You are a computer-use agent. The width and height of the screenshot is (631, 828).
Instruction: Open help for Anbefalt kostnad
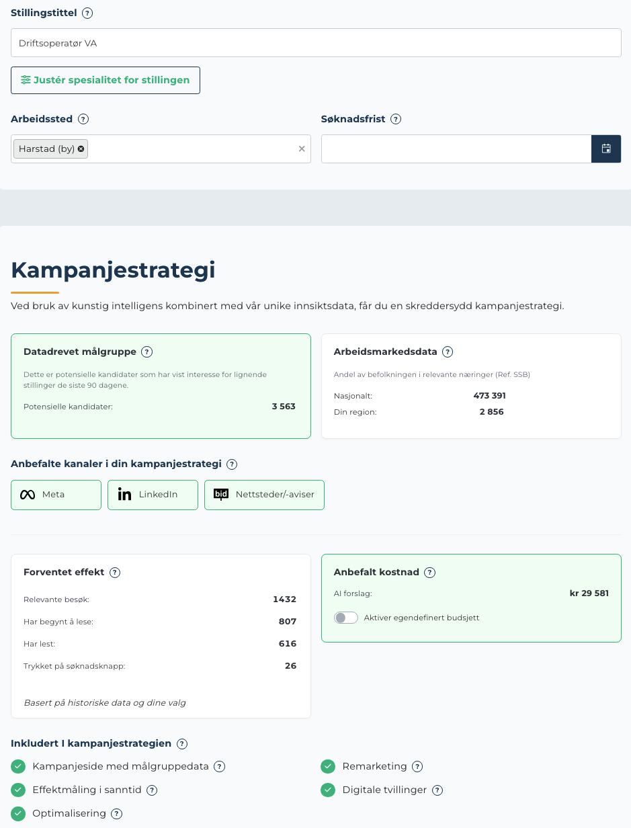[x=429, y=572]
